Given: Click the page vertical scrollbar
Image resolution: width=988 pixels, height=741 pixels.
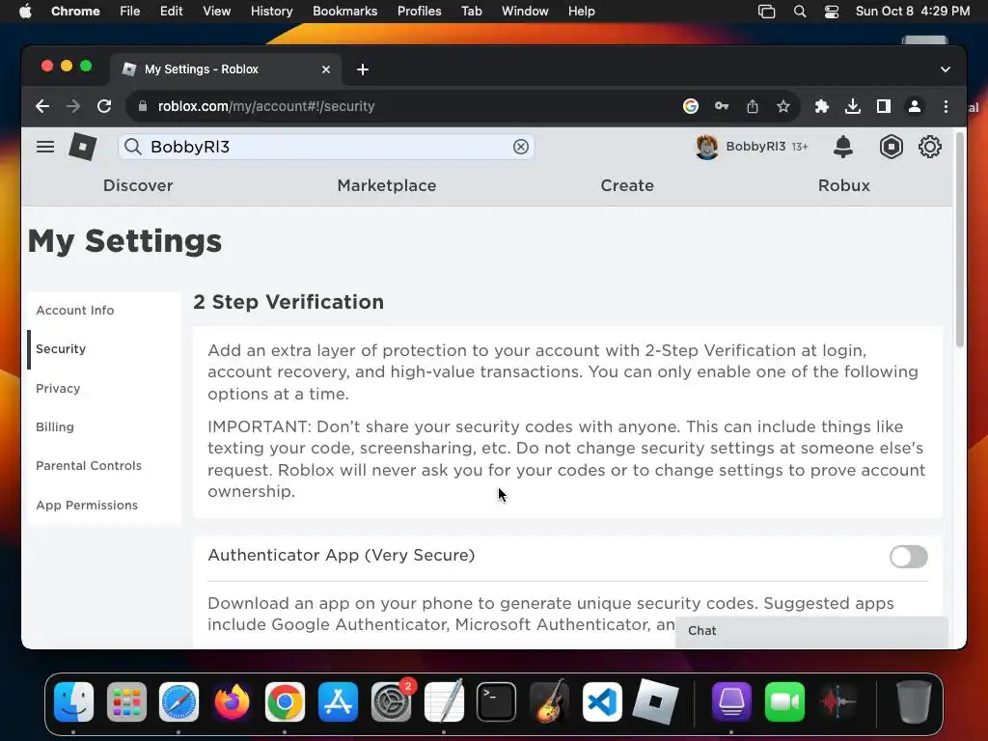Looking at the screenshot, I should click(x=960, y=239).
